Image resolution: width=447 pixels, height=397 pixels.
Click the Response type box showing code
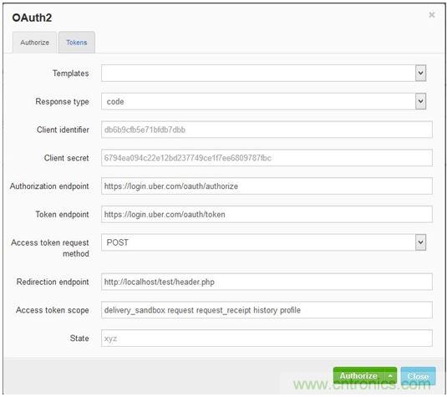coord(263,101)
